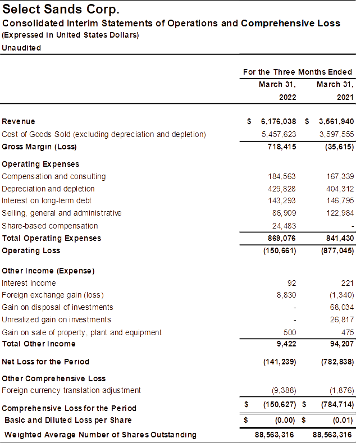Select the 2021 column year header
356x443 pixels.
[345, 97]
